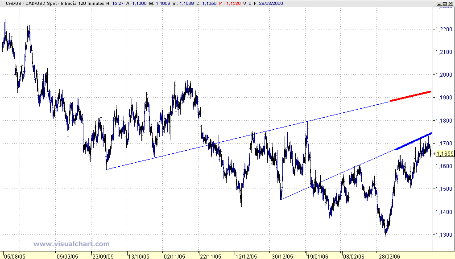The width and height of the screenshot is (455, 259).
Task: Click the 1,1300 price axis label
Action: (444, 234)
